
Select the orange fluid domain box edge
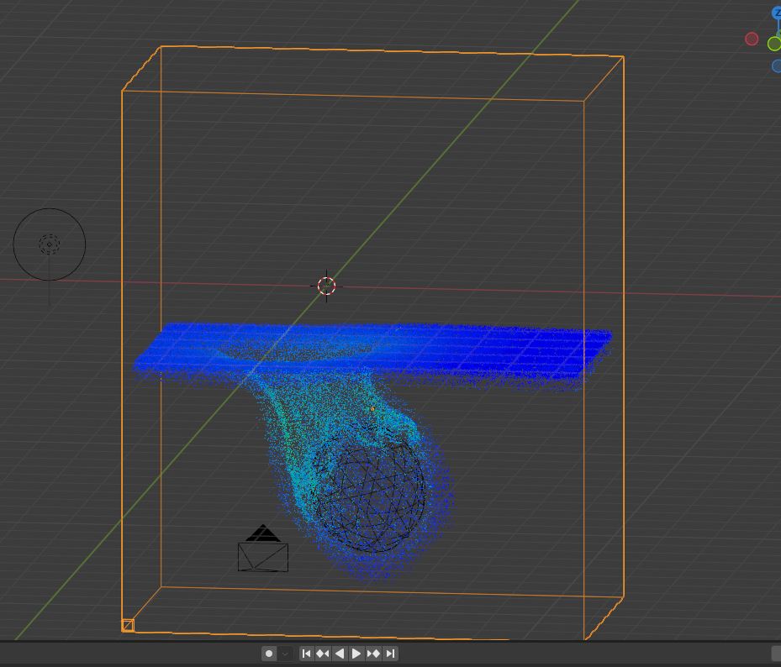(x=122, y=349)
